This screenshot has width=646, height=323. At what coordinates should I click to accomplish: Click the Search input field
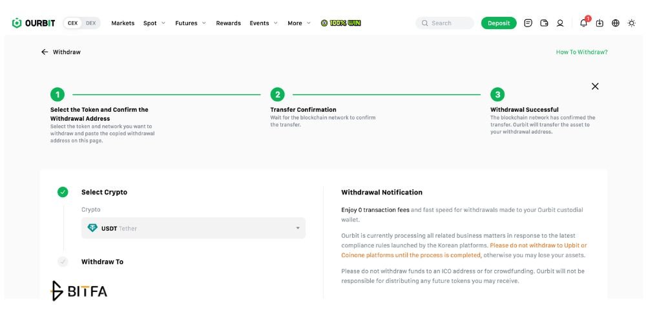[x=444, y=23]
